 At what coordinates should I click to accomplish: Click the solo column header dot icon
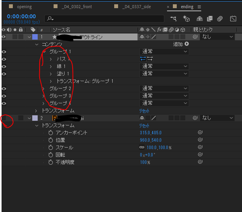[15, 30]
